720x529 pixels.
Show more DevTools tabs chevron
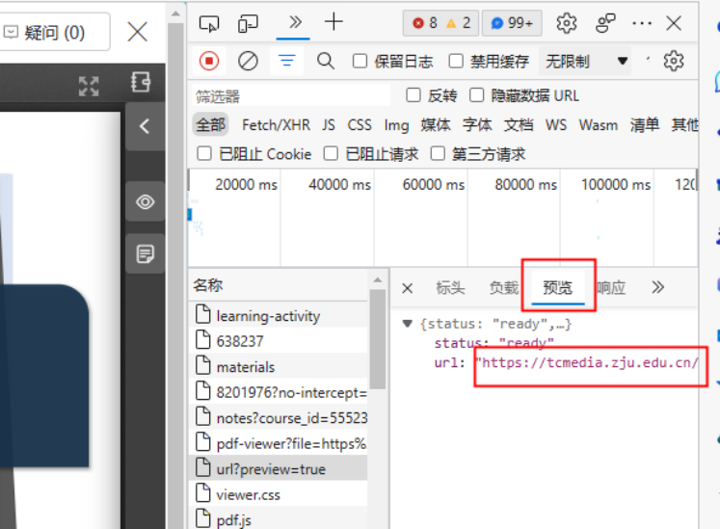(294, 22)
